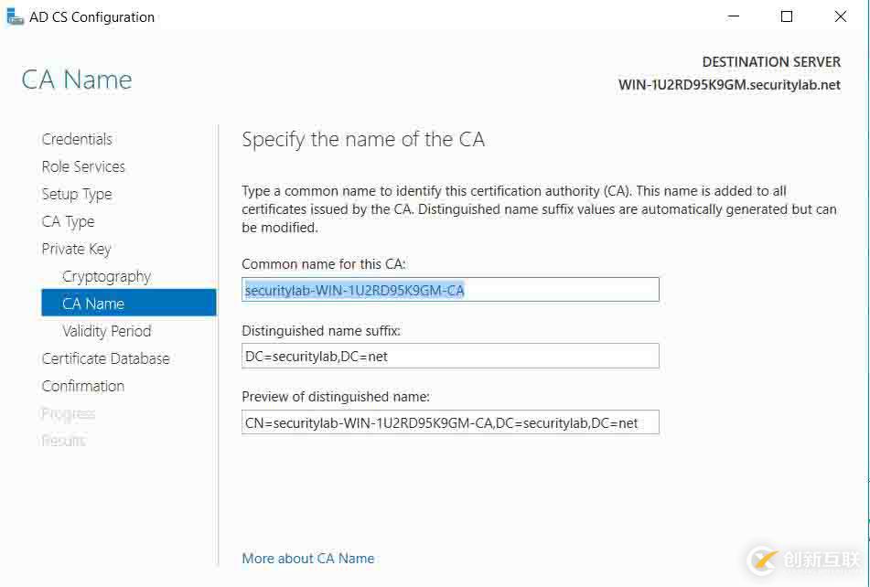This screenshot has width=870, height=587.
Task: Maximize the AD CS Configuration window
Action: tap(787, 16)
